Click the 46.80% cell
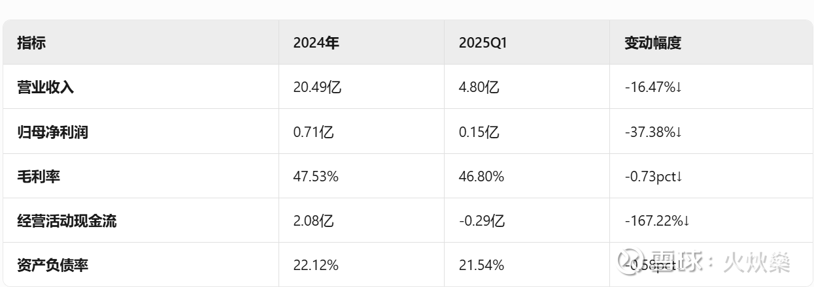This screenshot has height=287, width=814. point(482,176)
